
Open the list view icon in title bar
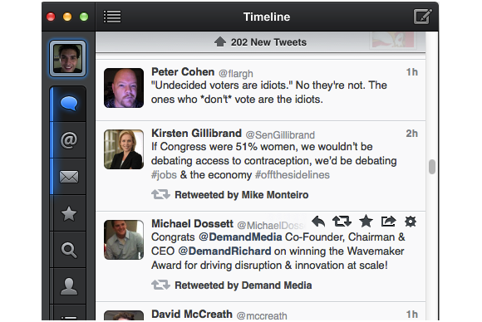click(x=112, y=17)
